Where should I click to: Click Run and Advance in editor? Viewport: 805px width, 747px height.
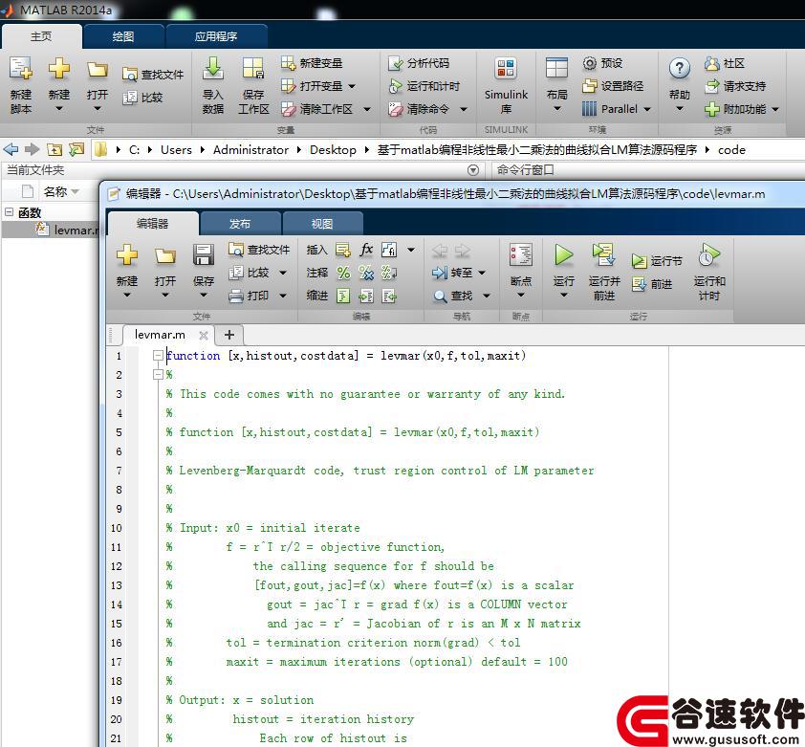604,254
